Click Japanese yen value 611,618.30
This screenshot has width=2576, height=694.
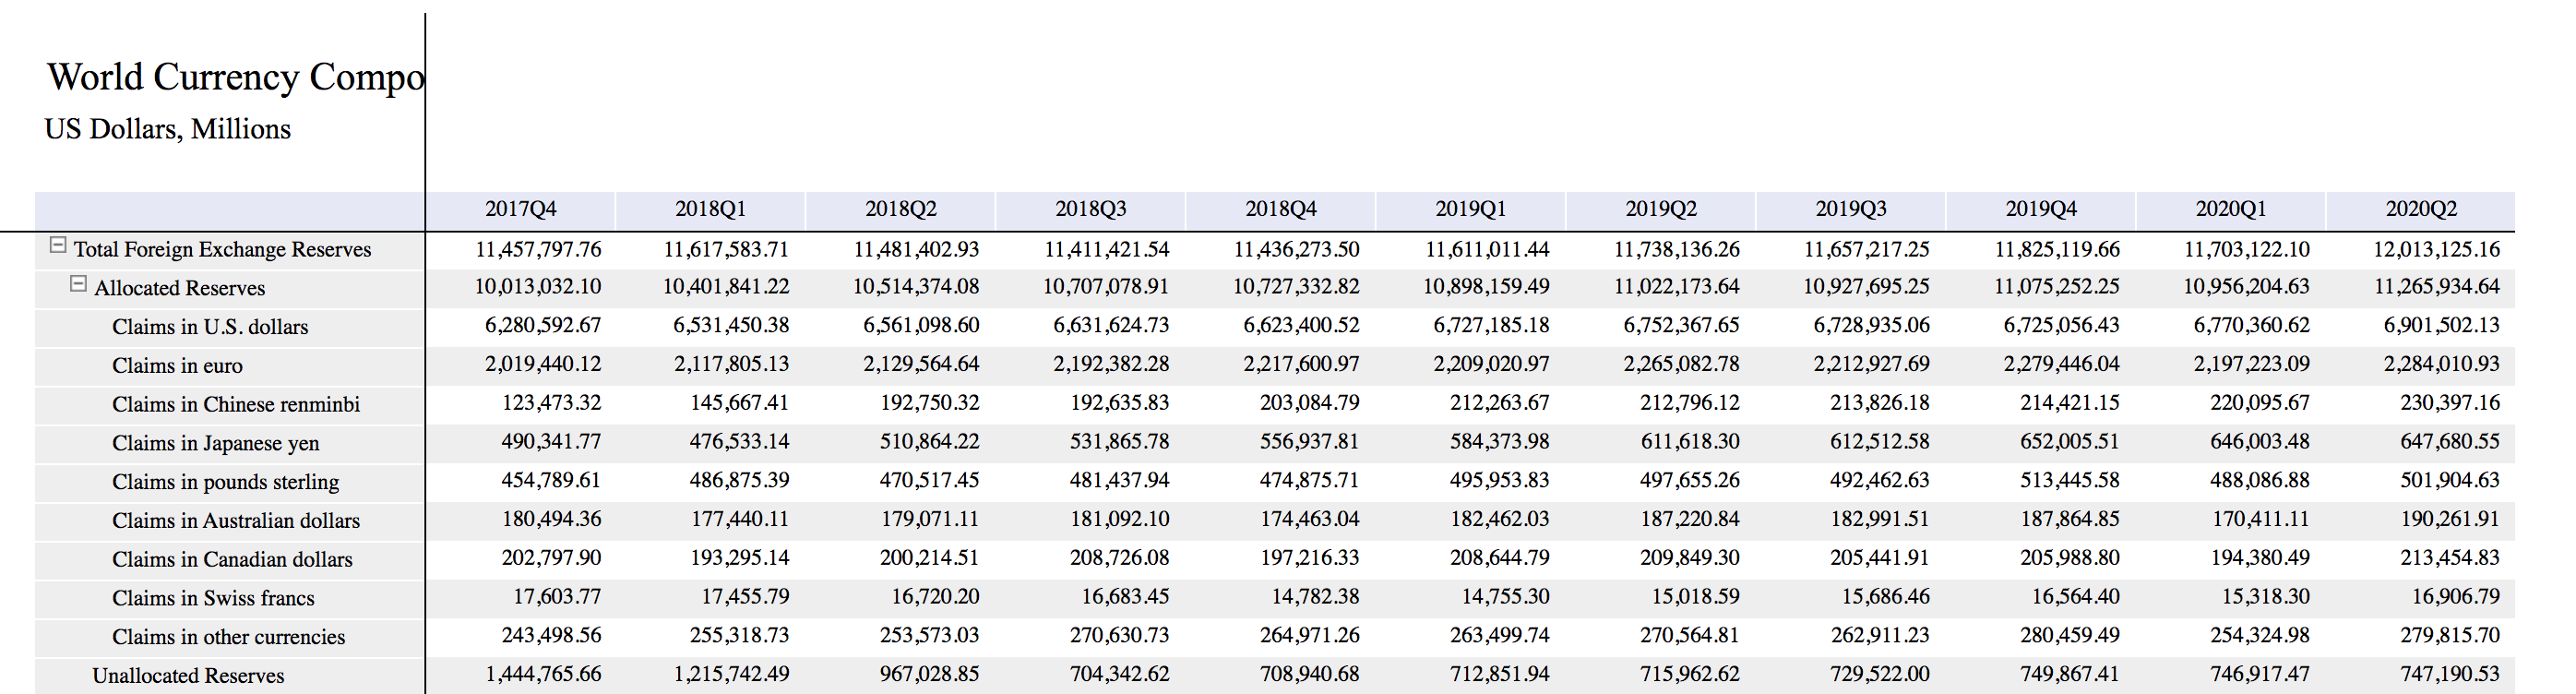point(1690,442)
